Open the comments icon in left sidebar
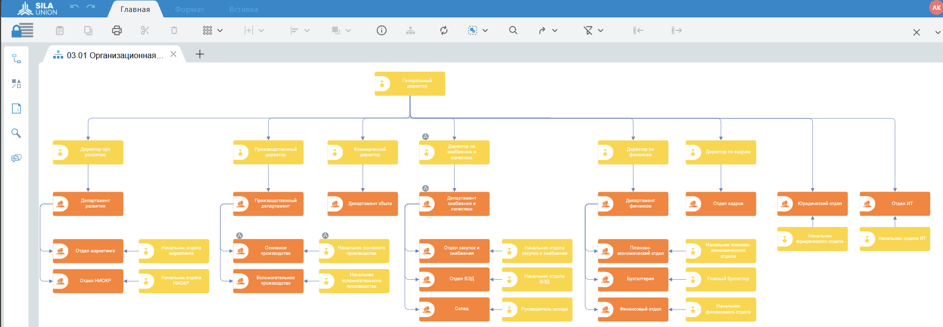943x327 pixels. pyautogui.click(x=16, y=158)
